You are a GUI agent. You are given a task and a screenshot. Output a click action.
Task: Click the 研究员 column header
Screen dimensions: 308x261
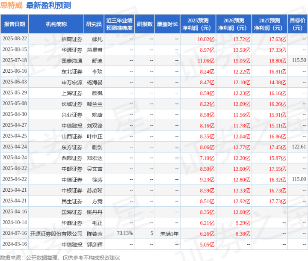coord(94,24)
